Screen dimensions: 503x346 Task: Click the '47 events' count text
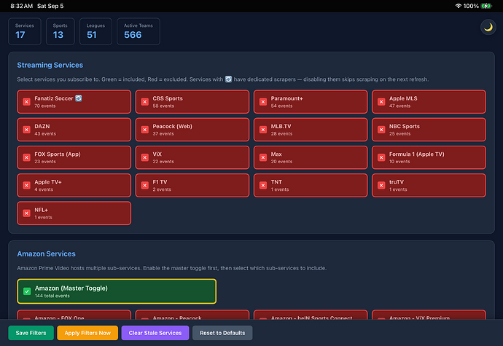point(399,106)
